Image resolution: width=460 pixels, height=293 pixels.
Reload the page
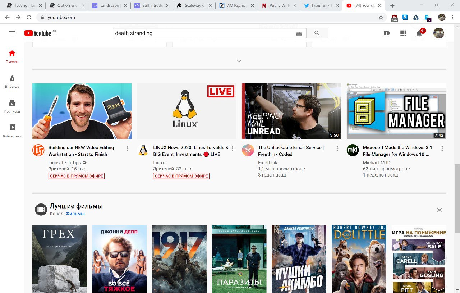[29, 17]
